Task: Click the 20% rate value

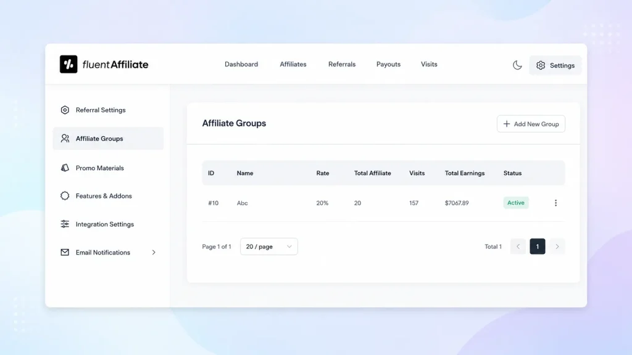Action: 322,203
